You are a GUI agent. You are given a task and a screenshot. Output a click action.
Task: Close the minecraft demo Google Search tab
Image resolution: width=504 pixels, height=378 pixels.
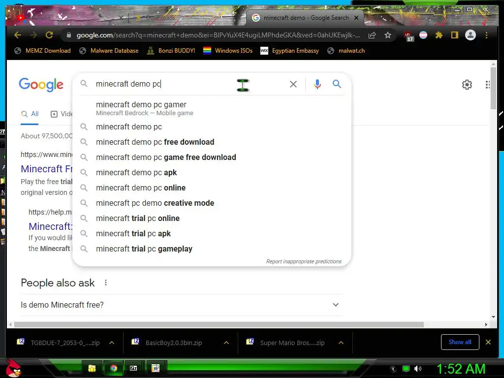coord(356,18)
